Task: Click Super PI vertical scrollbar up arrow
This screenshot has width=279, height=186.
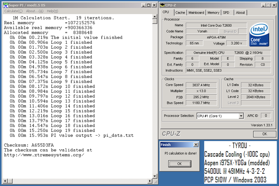Action: (155, 17)
